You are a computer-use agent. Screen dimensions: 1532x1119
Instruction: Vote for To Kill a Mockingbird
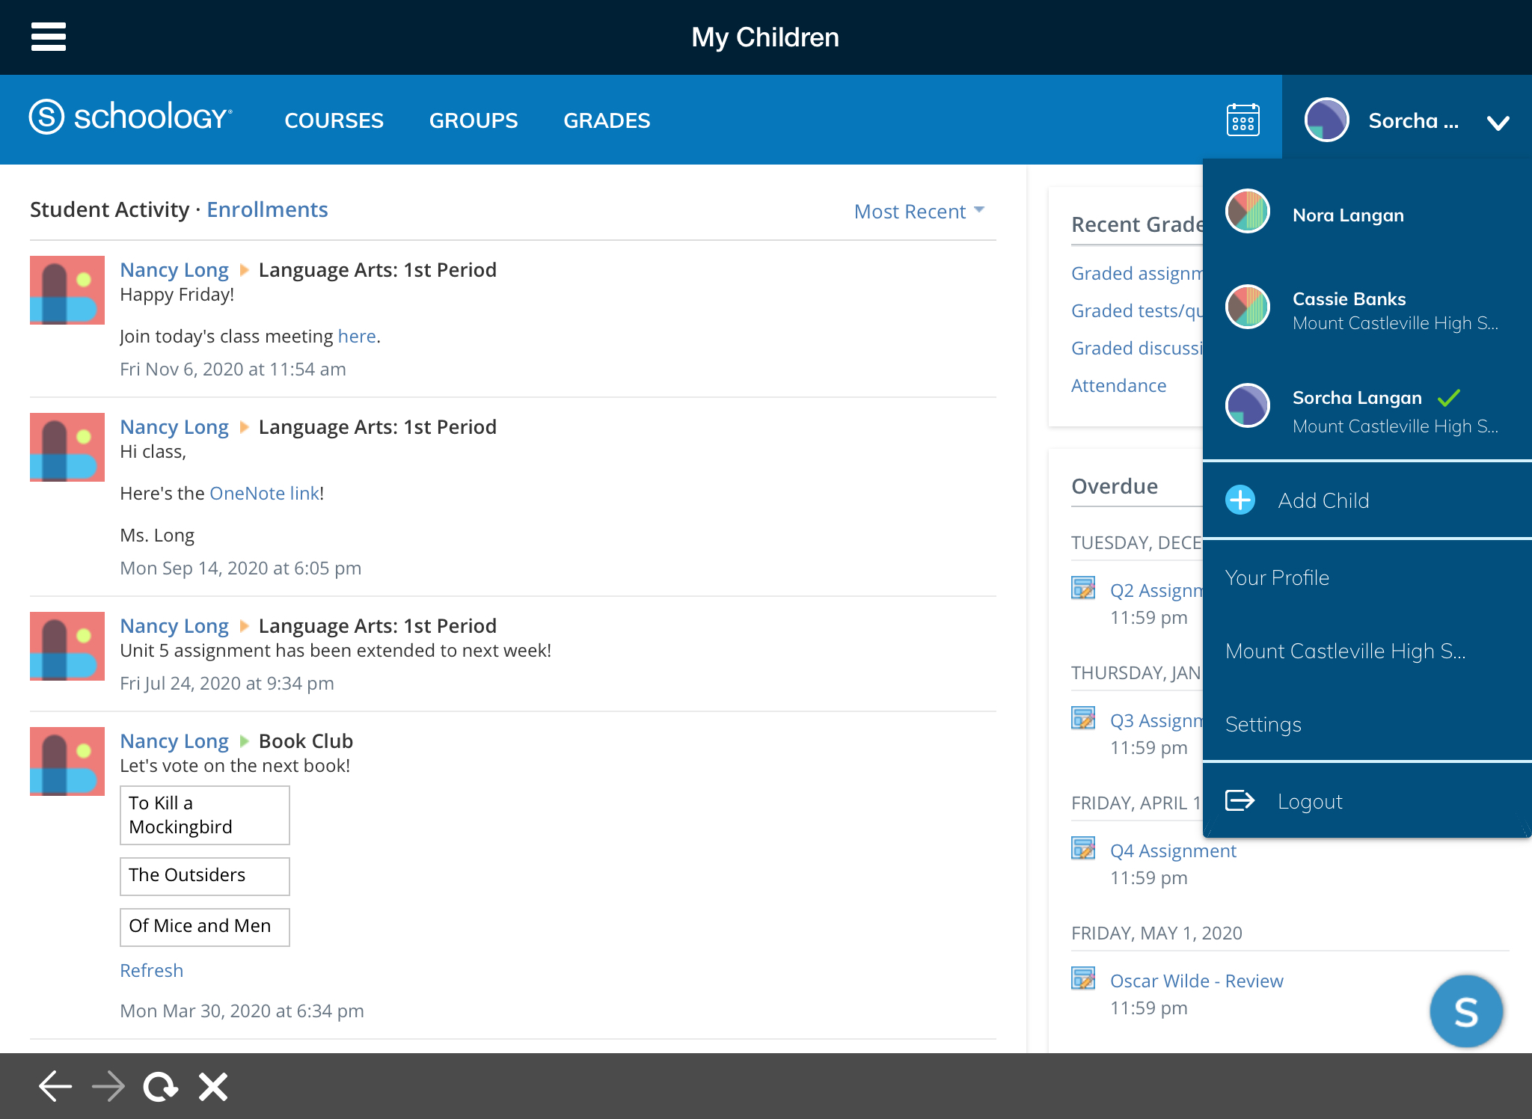pos(204,815)
